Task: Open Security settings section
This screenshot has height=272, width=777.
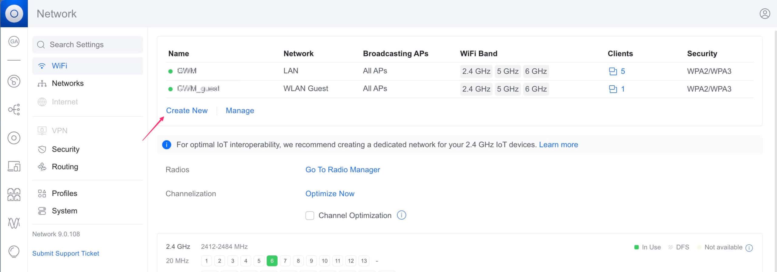Action: coord(87,149)
